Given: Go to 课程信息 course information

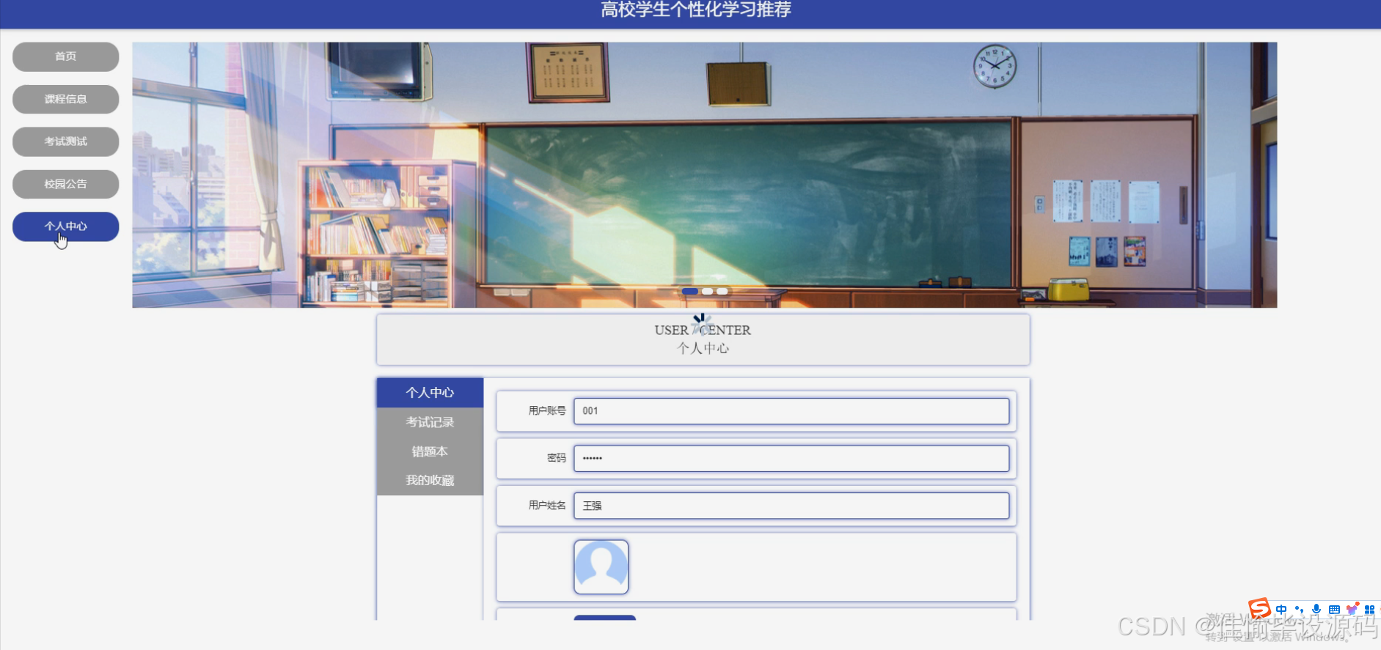Looking at the screenshot, I should (65, 99).
